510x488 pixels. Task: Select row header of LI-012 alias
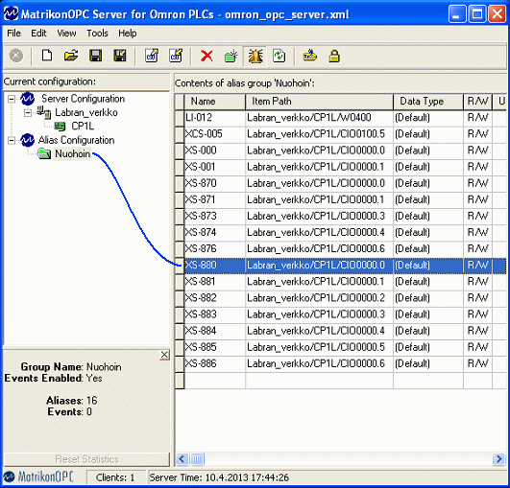click(x=180, y=118)
